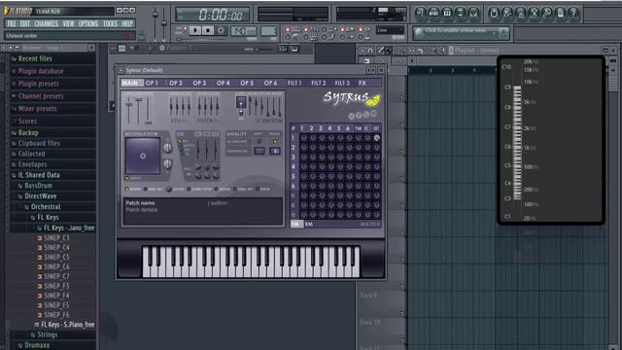Open the piano roll view shortcut icon

(447, 13)
